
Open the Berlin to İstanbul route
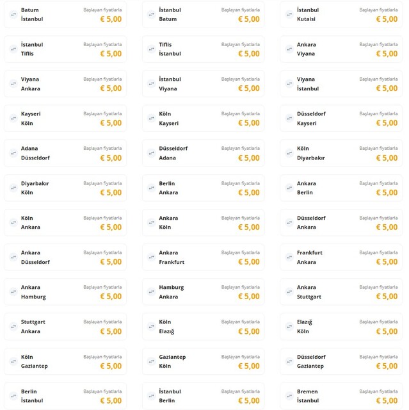[65, 395]
